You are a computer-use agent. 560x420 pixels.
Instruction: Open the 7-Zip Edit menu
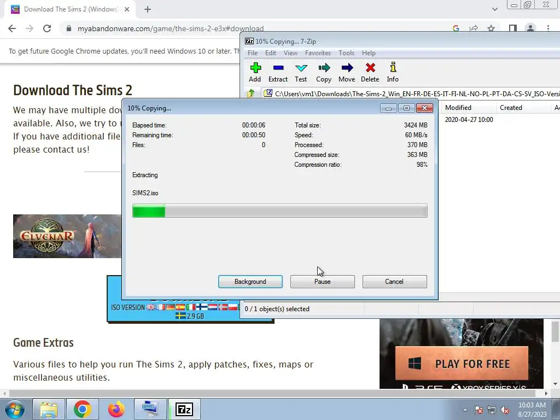(x=270, y=53)
